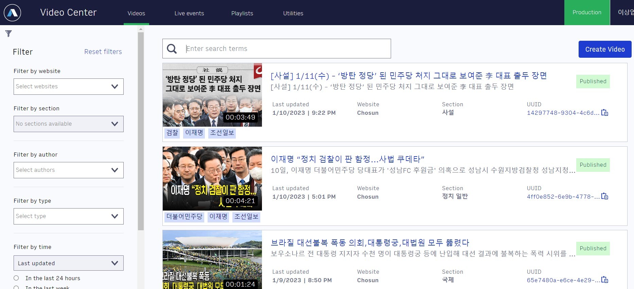The image size is (634, 289).
Task: Click the date 1/10/2023 | 9:22 PM
Action: pyautogui.click(x=304, y=113)
